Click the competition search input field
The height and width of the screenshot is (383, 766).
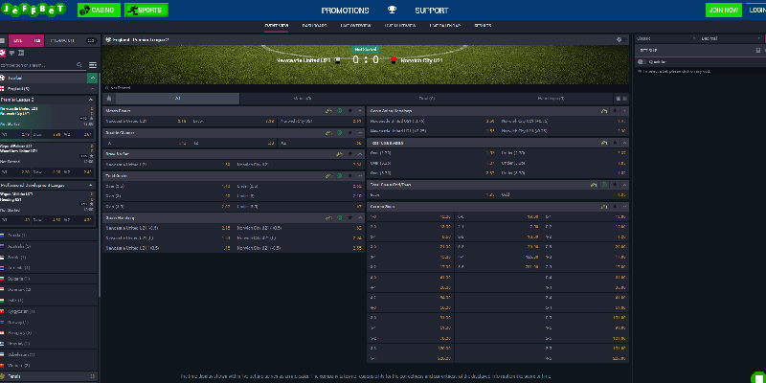[37, 65]
